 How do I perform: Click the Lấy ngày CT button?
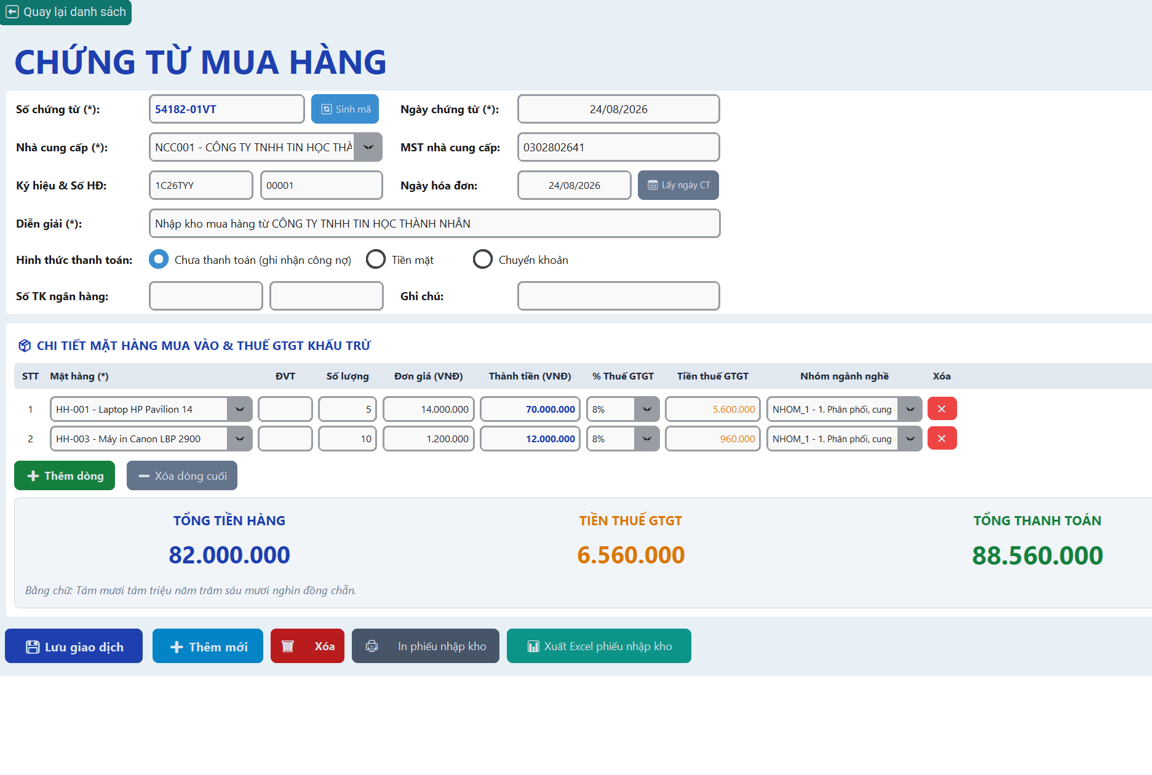point(678,185)
